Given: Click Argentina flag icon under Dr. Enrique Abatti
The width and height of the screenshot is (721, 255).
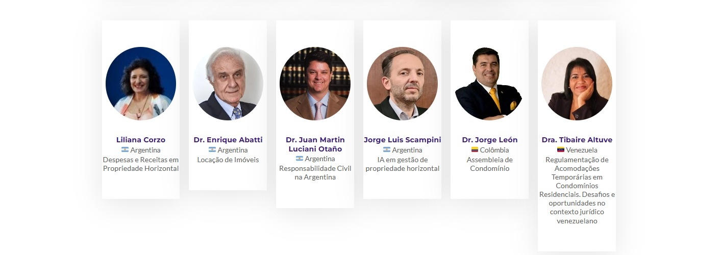Looking at the screenshot, I should point(212,150).
